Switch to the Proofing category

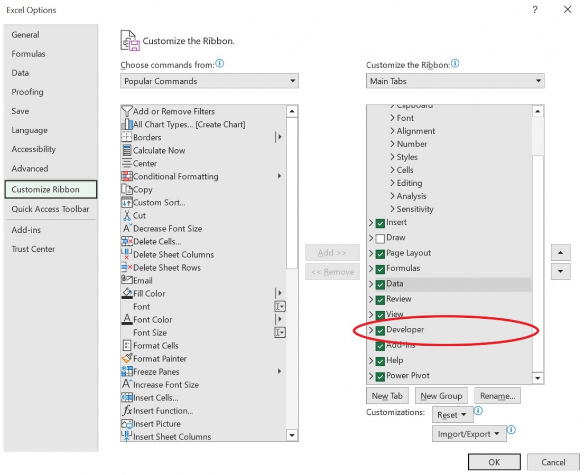tap(27, 91)
